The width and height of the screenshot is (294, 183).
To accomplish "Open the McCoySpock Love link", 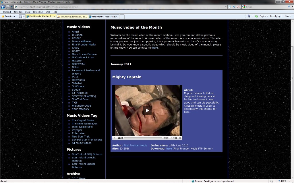I will coord(83,57).
